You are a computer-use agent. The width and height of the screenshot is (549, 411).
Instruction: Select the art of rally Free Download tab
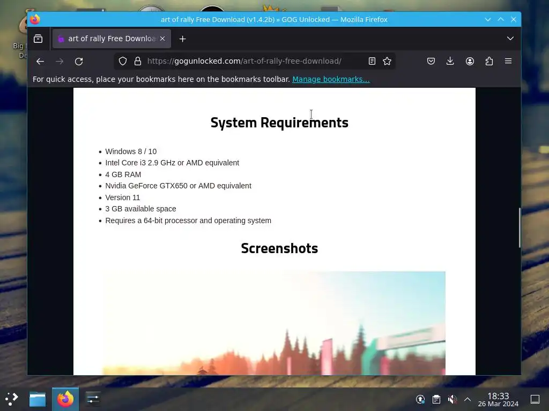point(112,39)
